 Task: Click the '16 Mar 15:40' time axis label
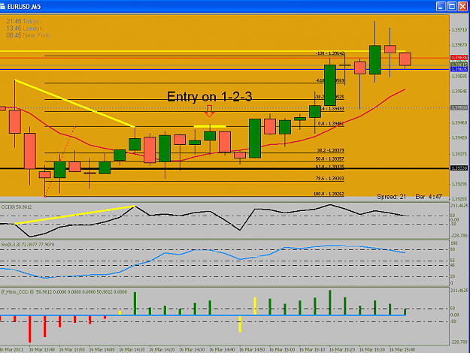(402, 349)
